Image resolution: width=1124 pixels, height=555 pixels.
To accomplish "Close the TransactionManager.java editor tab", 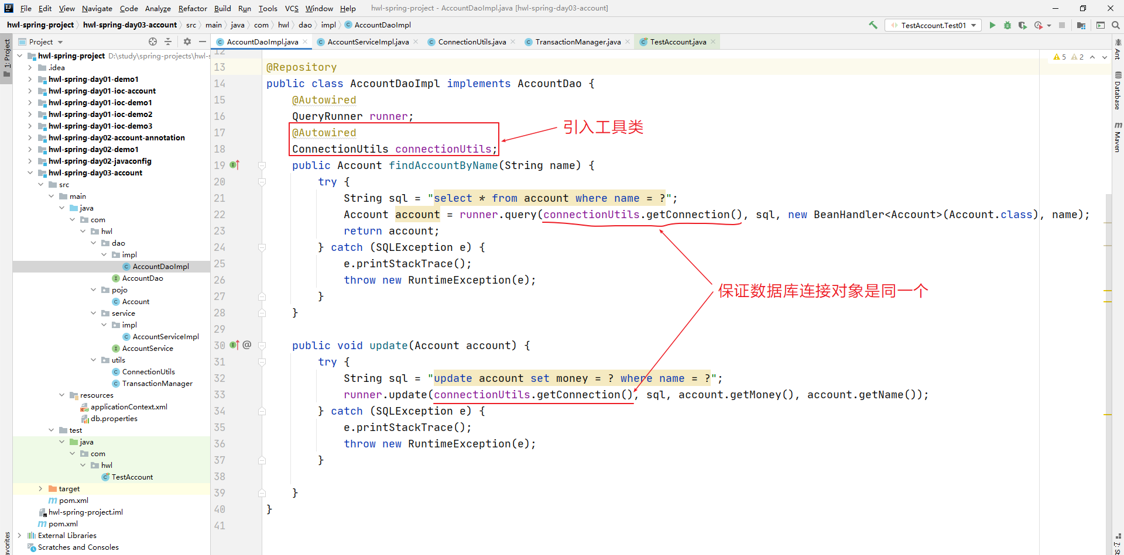I will click(628, 42).
